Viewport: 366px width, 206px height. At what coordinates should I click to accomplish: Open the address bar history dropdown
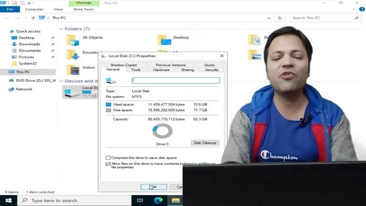click(269, 18)
